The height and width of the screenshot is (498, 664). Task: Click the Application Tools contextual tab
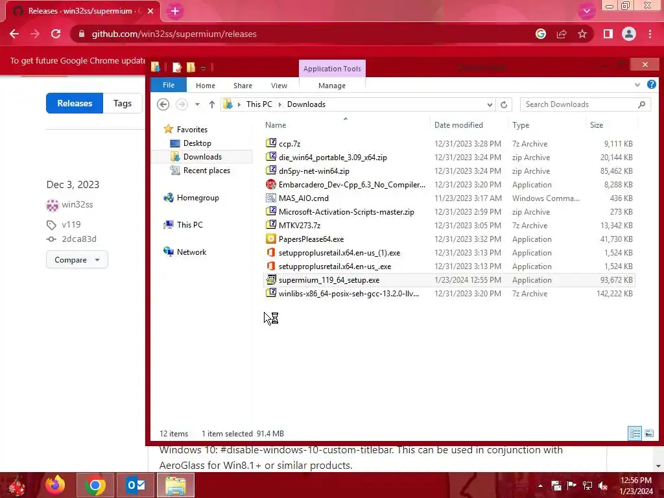click(332, 69)
